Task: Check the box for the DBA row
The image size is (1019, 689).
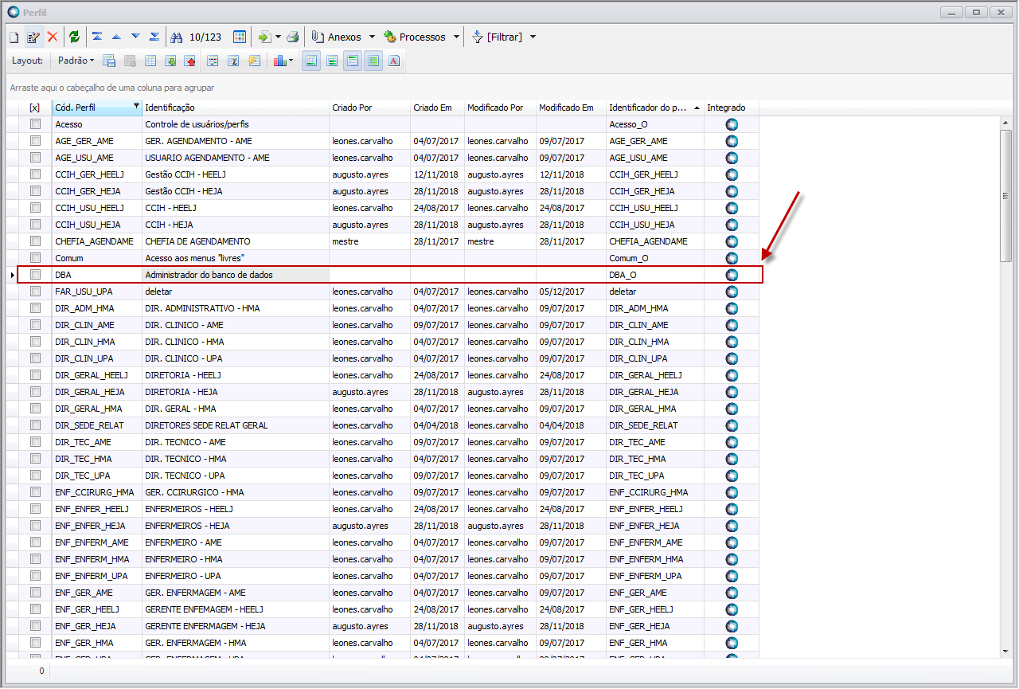Action: [35, 275]
